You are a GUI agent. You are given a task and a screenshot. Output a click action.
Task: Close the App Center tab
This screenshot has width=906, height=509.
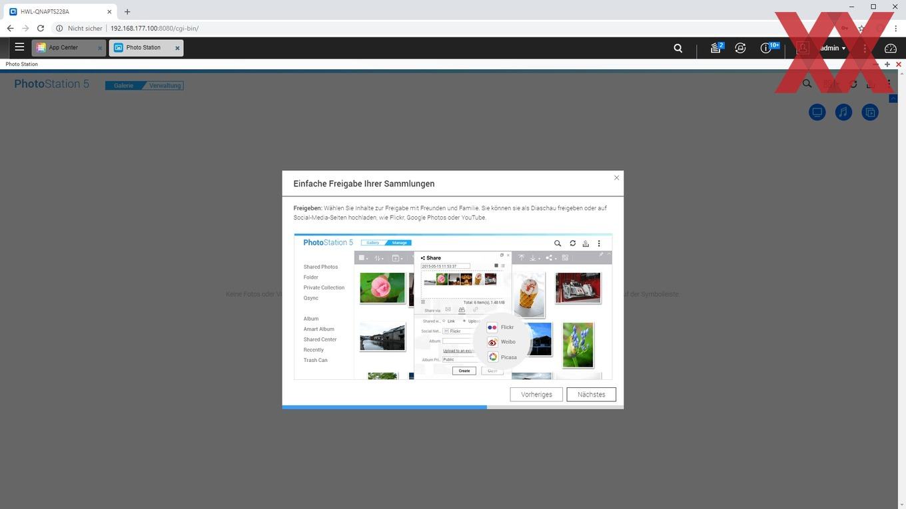[100, 48]
